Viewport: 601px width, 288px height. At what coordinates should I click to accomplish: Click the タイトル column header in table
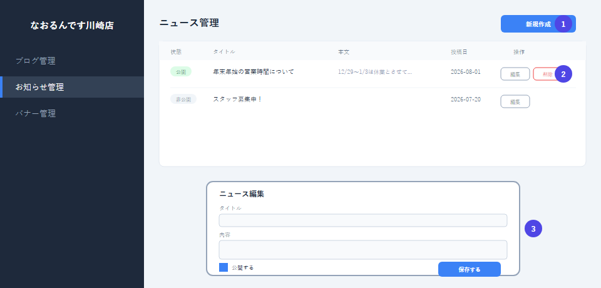[224, 52]
